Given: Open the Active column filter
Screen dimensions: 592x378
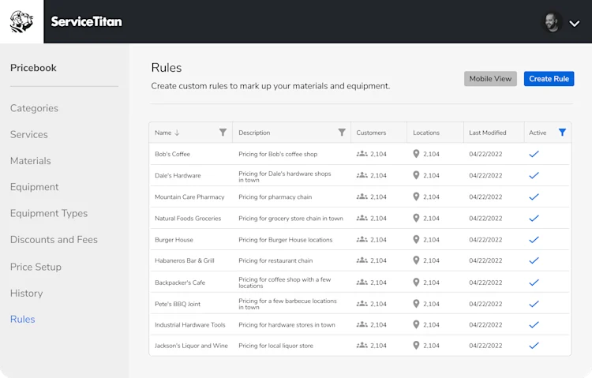Looking at the screenshot, I should click(562, 132).
